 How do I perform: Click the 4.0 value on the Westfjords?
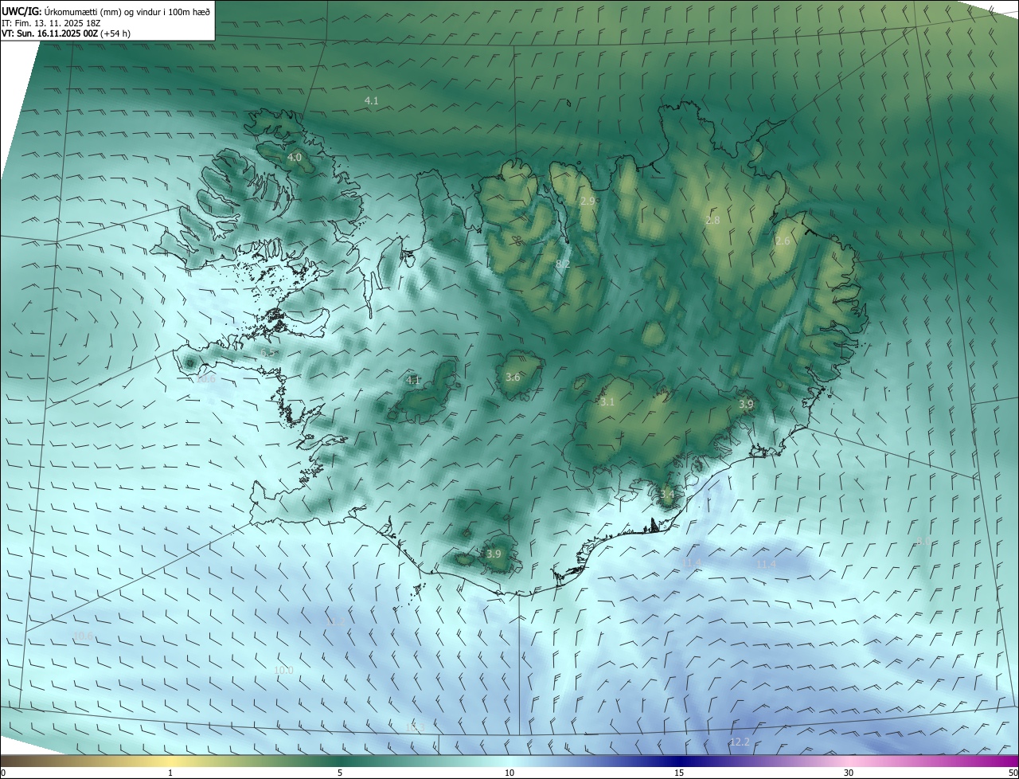[x=295, y=158]
